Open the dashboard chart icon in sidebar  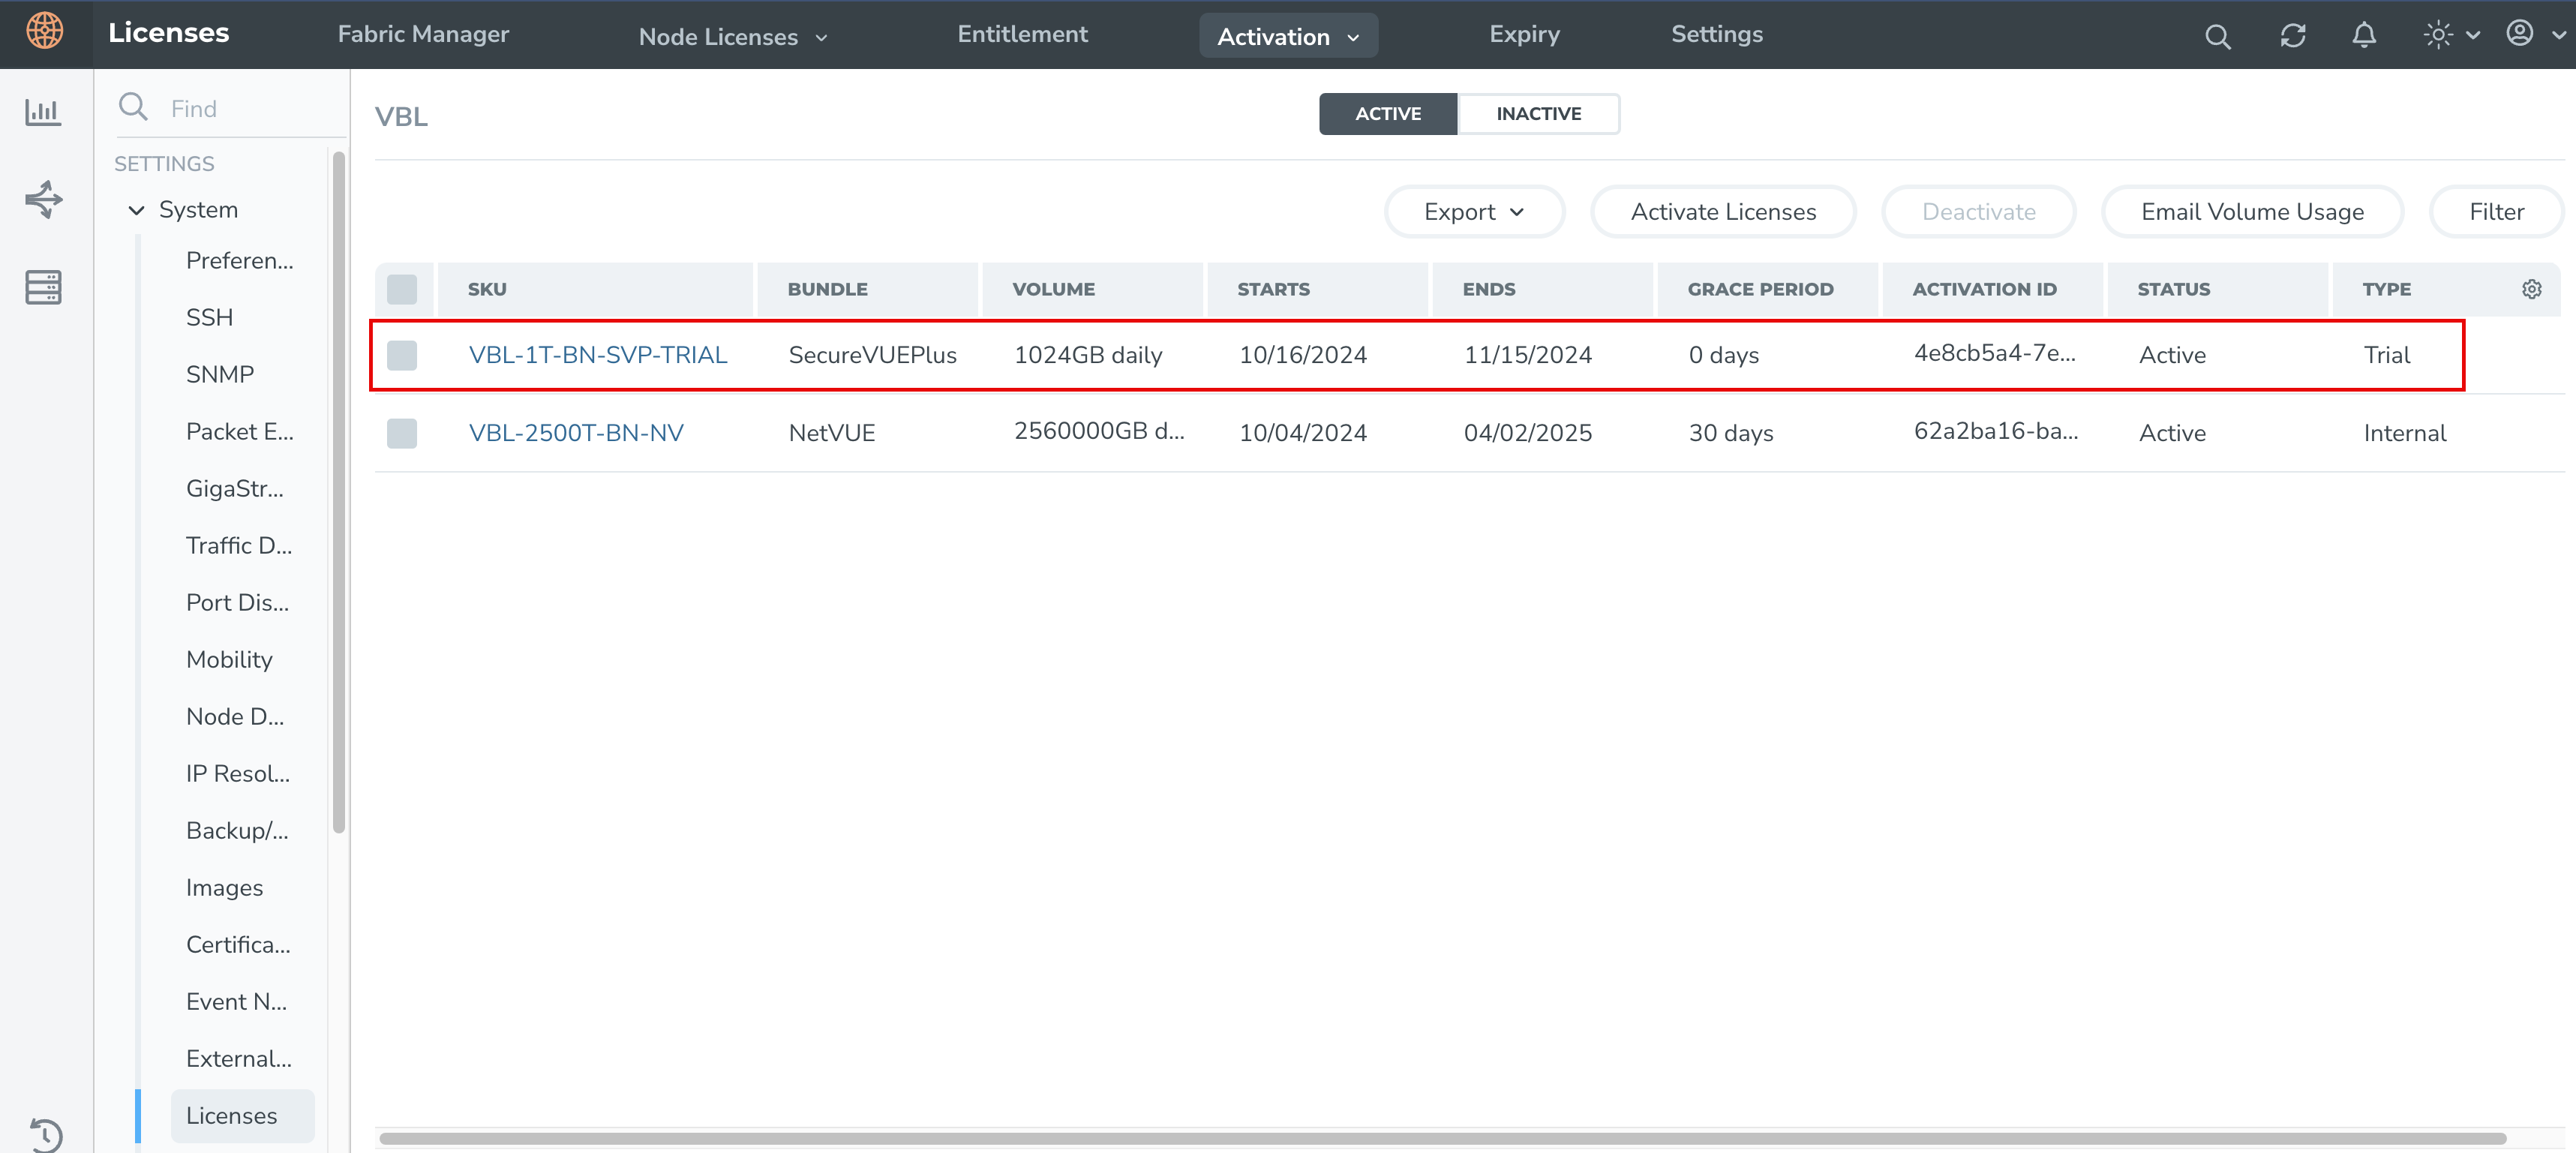43,111
